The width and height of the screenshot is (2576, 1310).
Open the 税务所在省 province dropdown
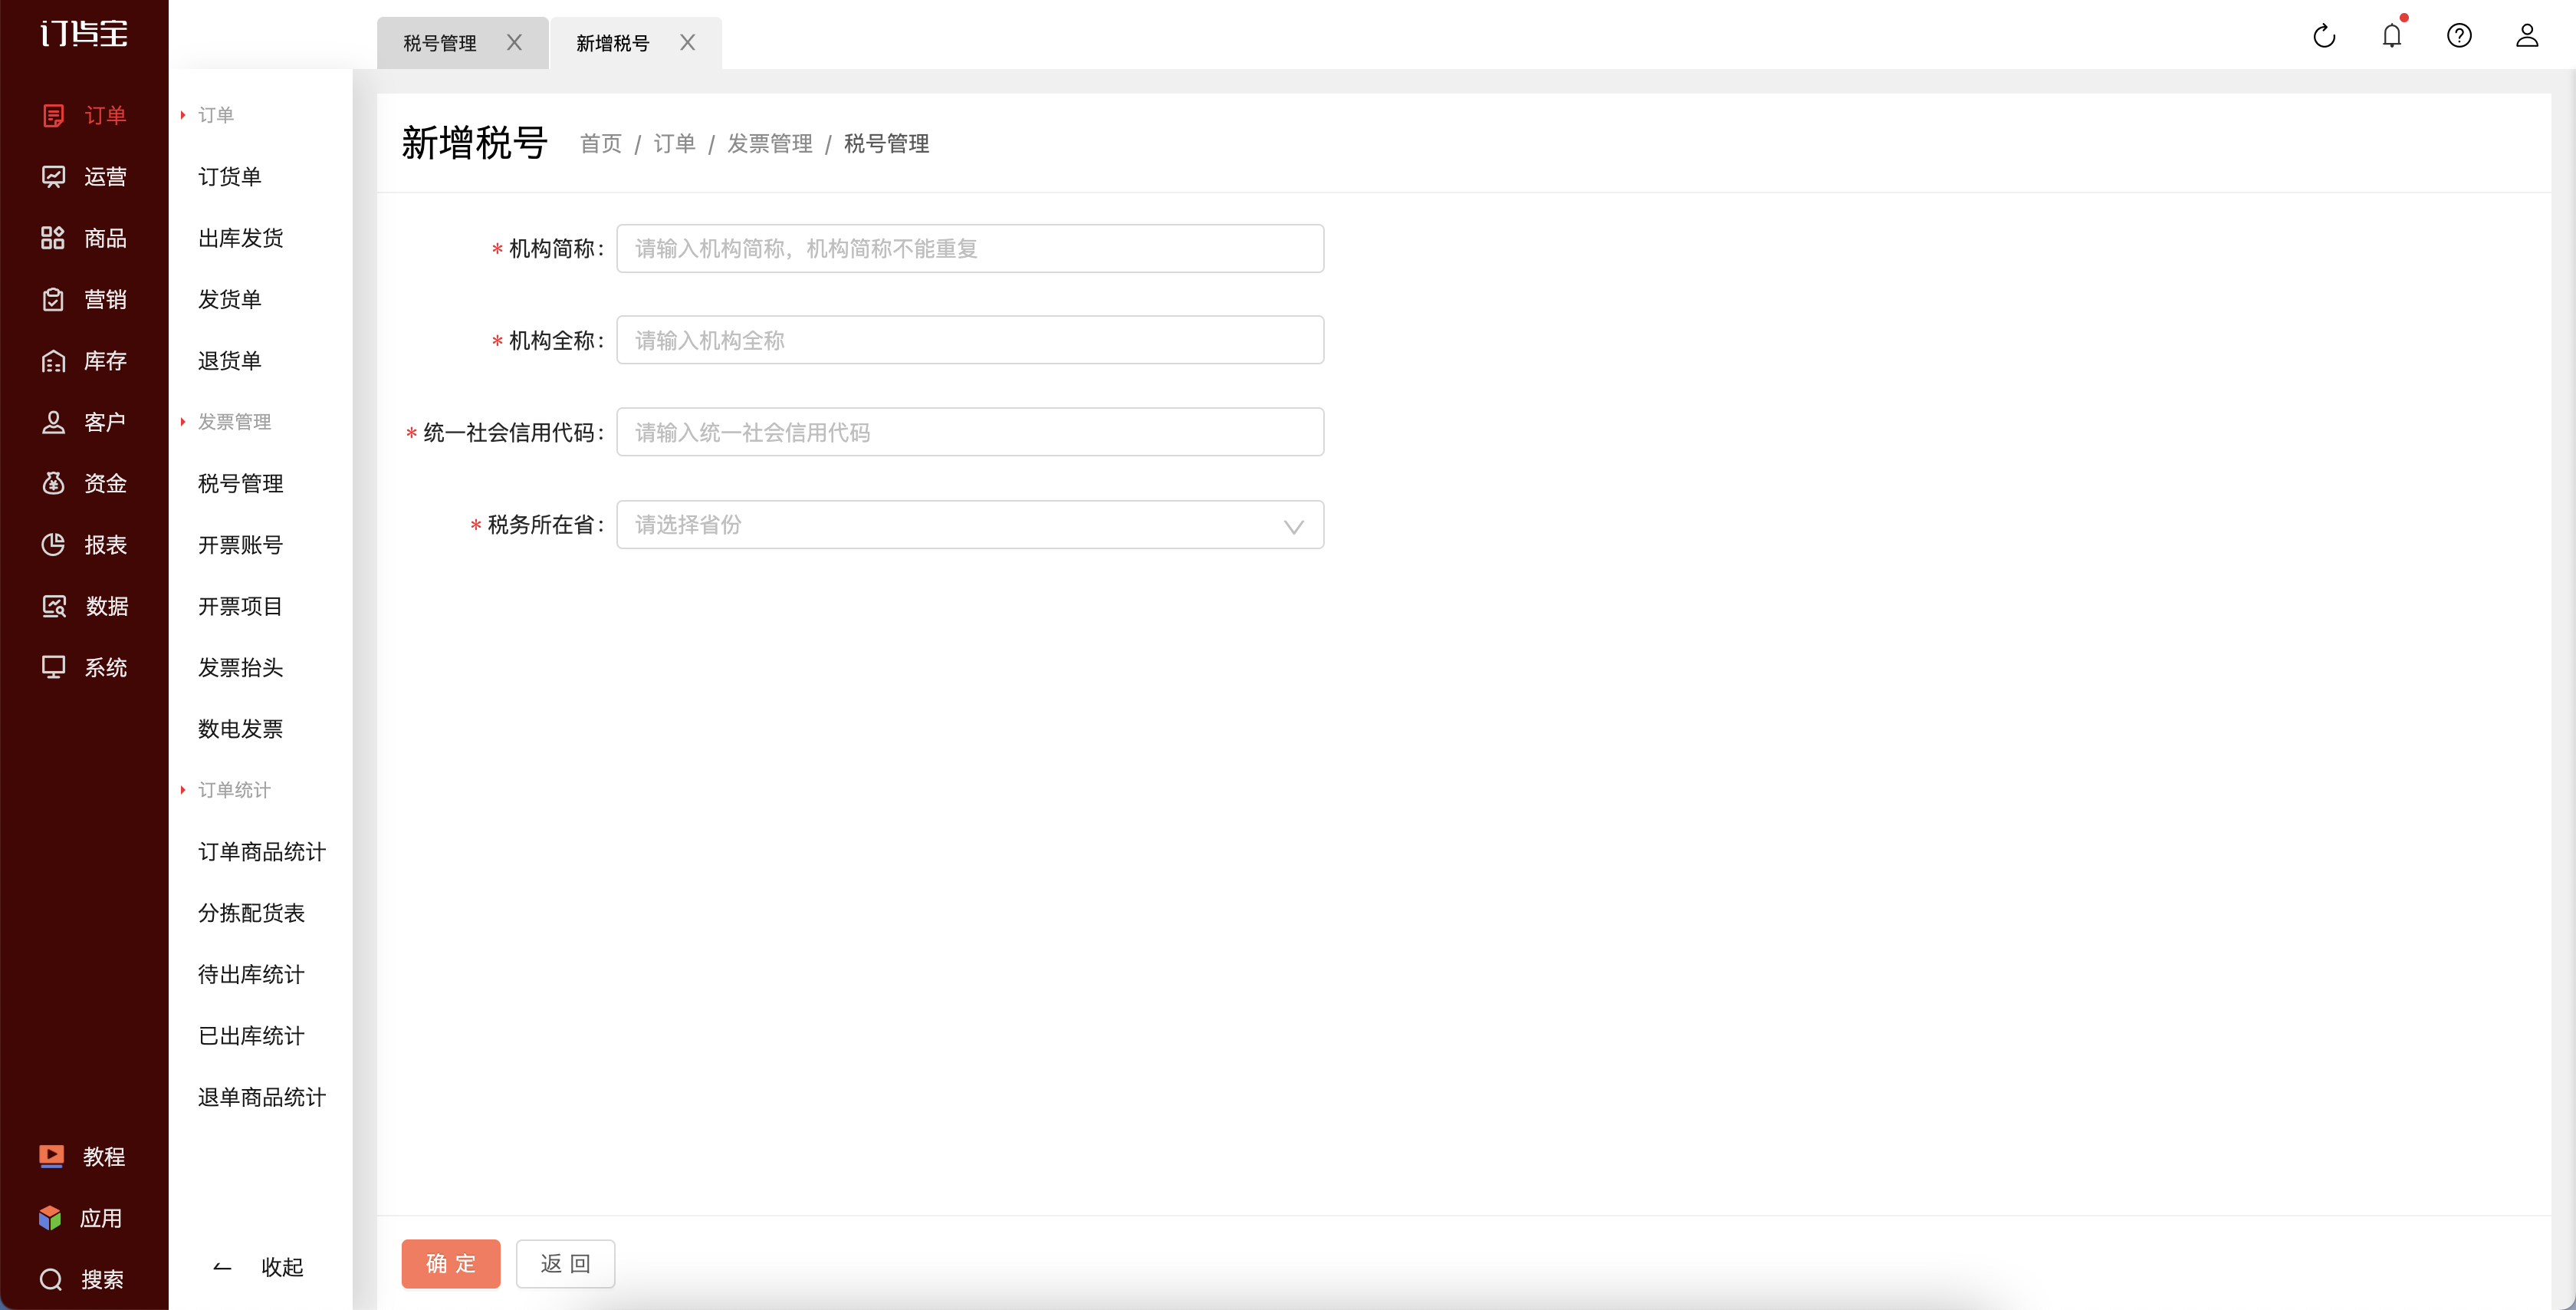pos(970,525)
